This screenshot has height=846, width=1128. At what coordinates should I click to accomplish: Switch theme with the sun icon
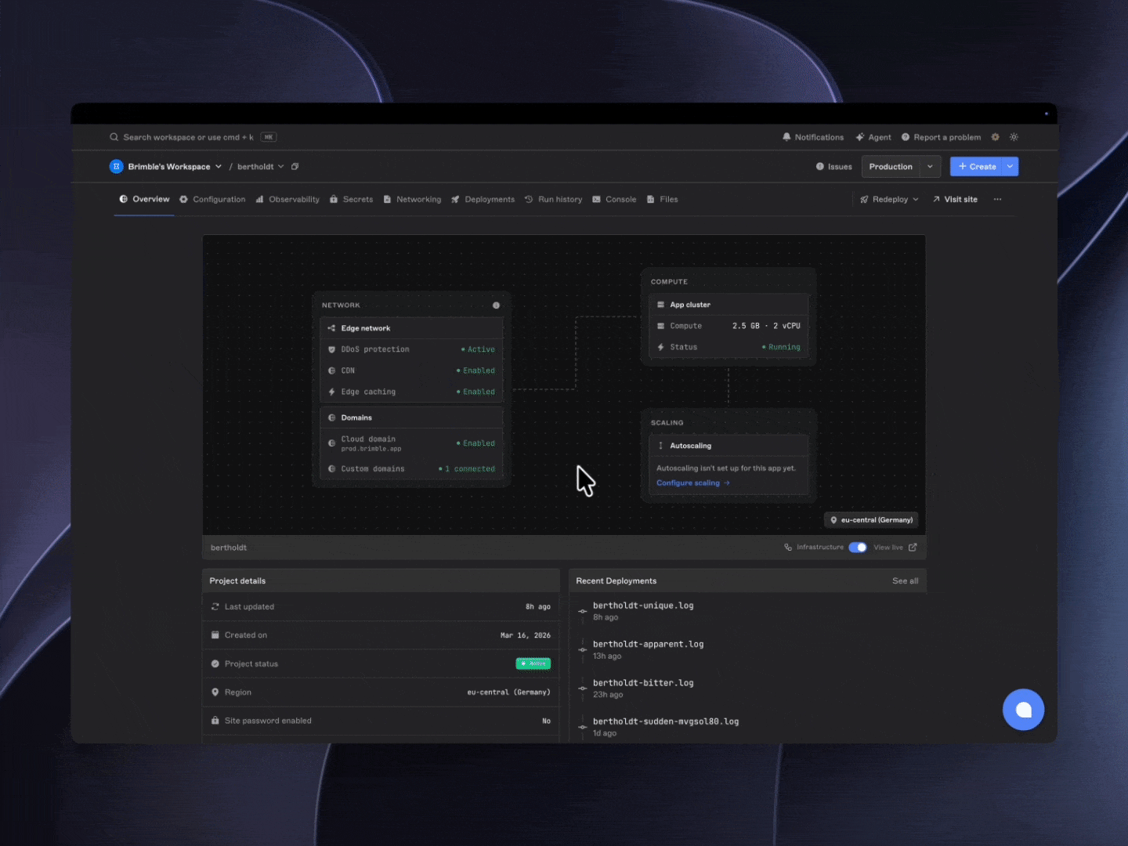click(1014, 137)
